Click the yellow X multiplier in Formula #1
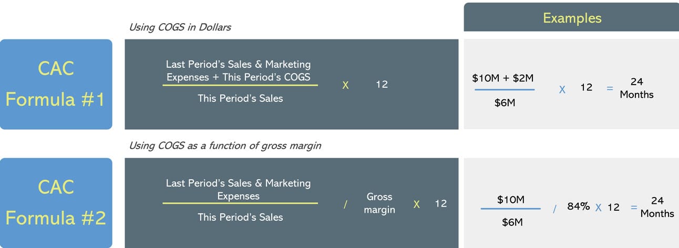 pos(345,85)
